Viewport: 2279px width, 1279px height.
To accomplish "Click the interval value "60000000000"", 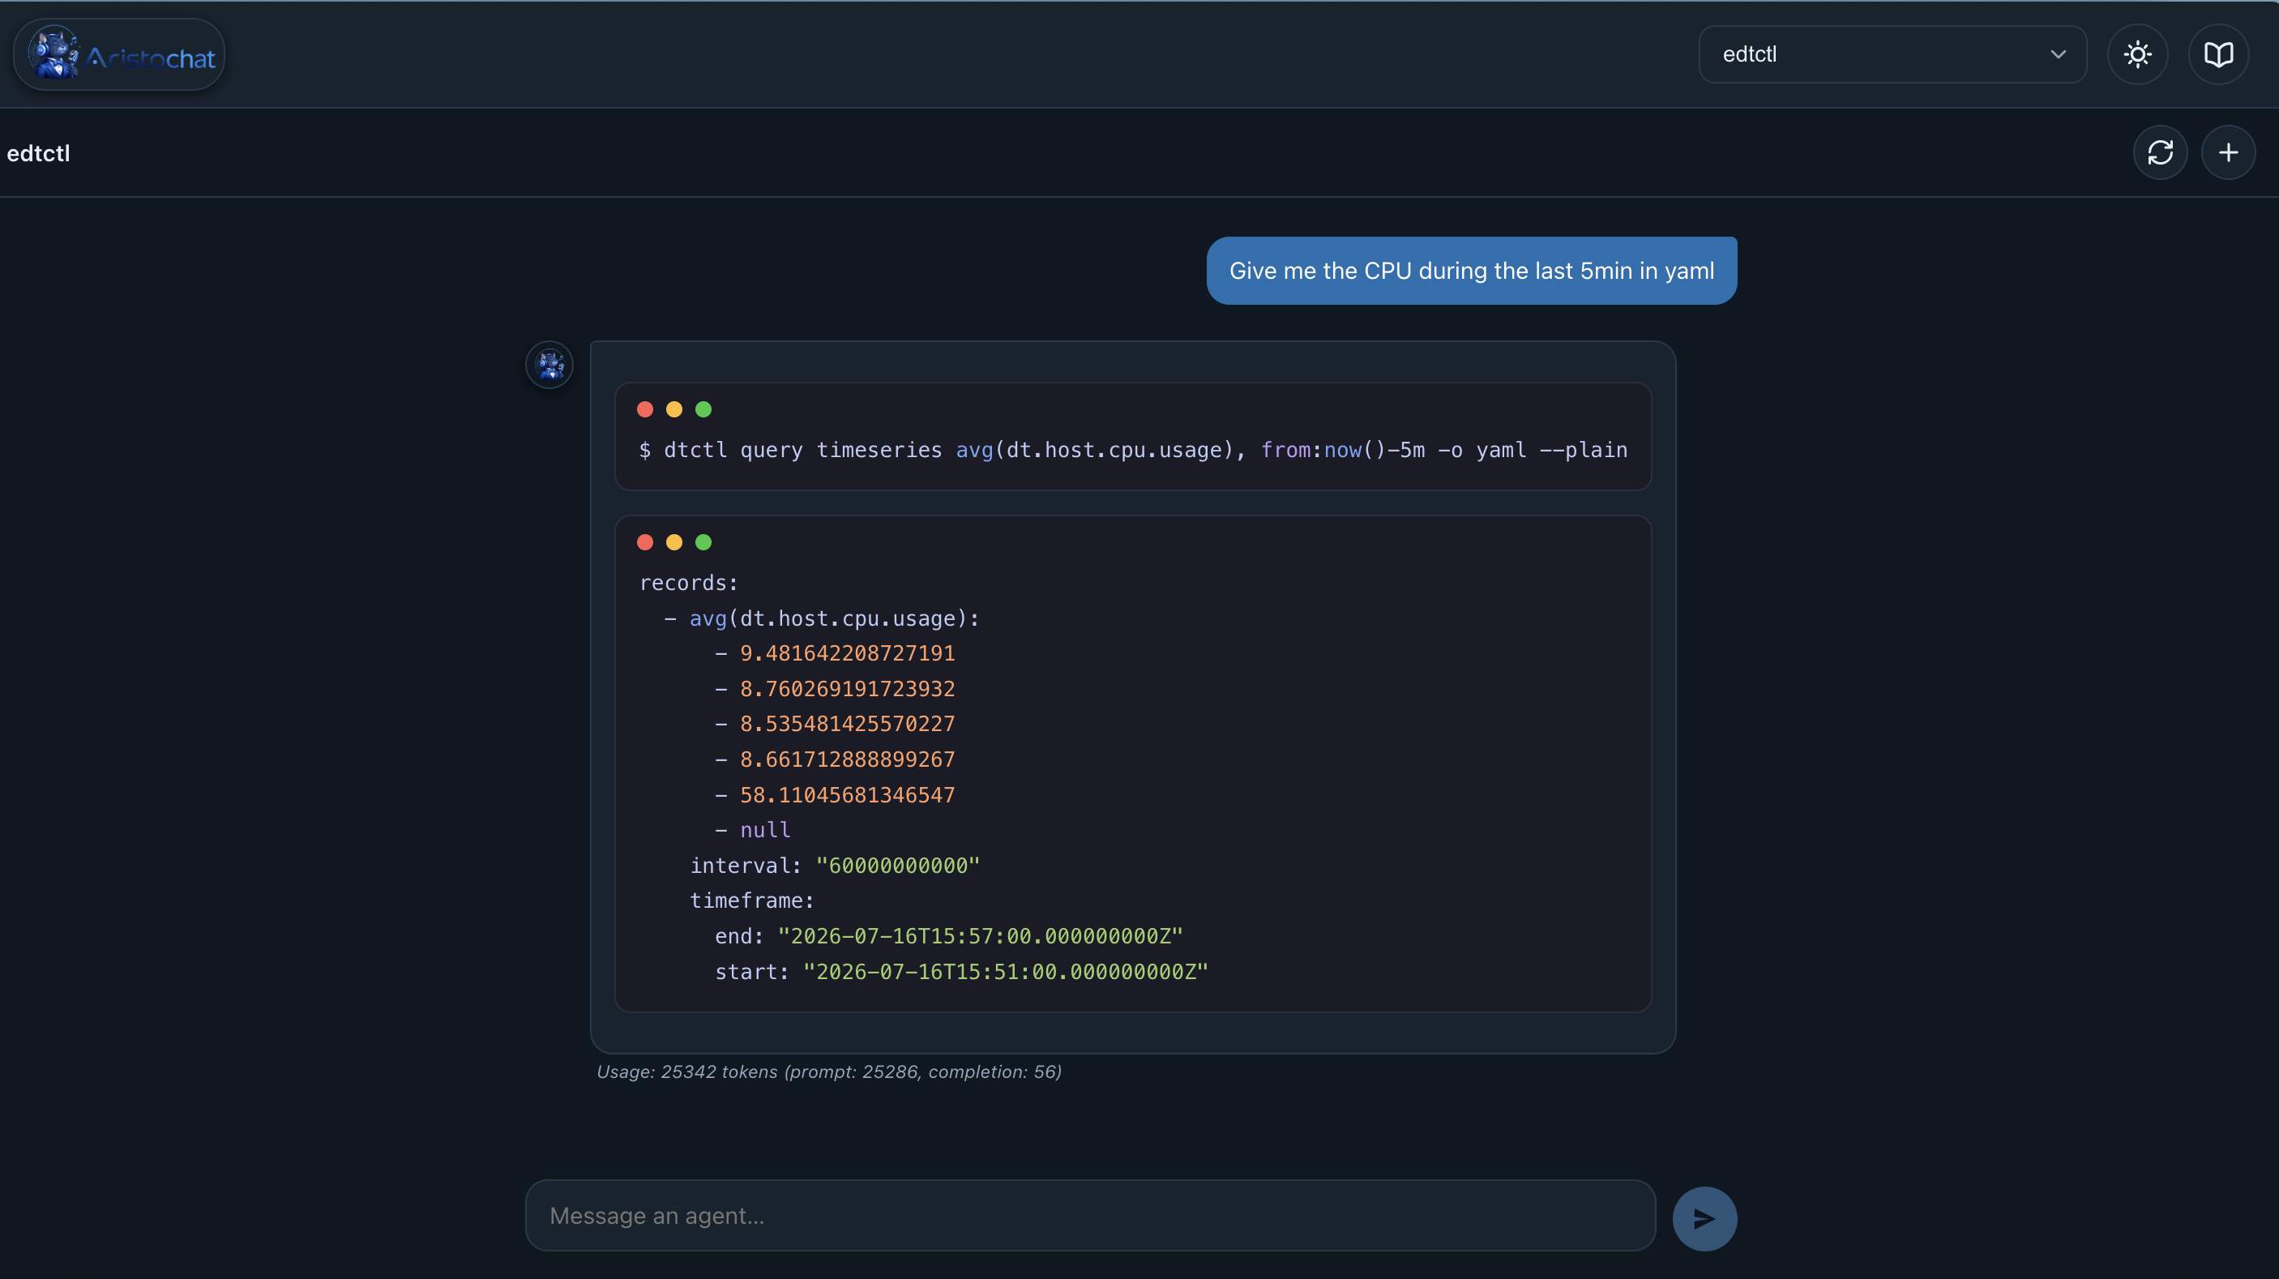I will (x=898, y=866).
